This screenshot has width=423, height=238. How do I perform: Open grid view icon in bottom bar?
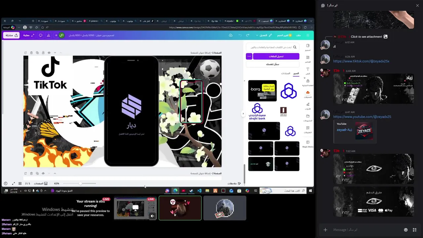coord(20,183)
